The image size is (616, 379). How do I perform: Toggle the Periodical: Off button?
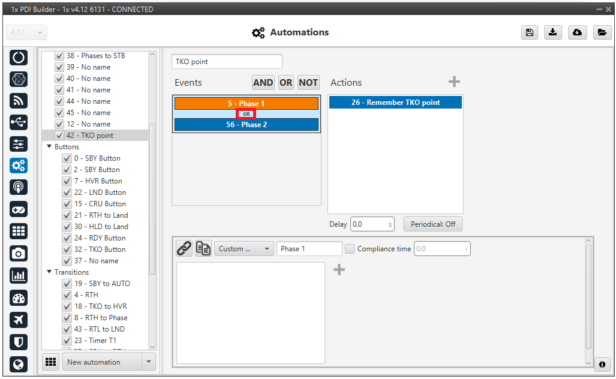click(432, 224)
